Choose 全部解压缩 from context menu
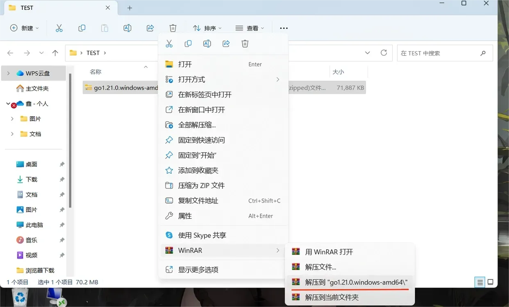The width and height of the screenshot is (509, 307). tap(197, 125)
